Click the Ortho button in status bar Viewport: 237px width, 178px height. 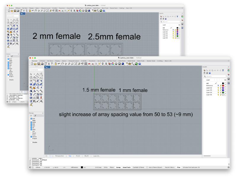[x=105, y=167]
